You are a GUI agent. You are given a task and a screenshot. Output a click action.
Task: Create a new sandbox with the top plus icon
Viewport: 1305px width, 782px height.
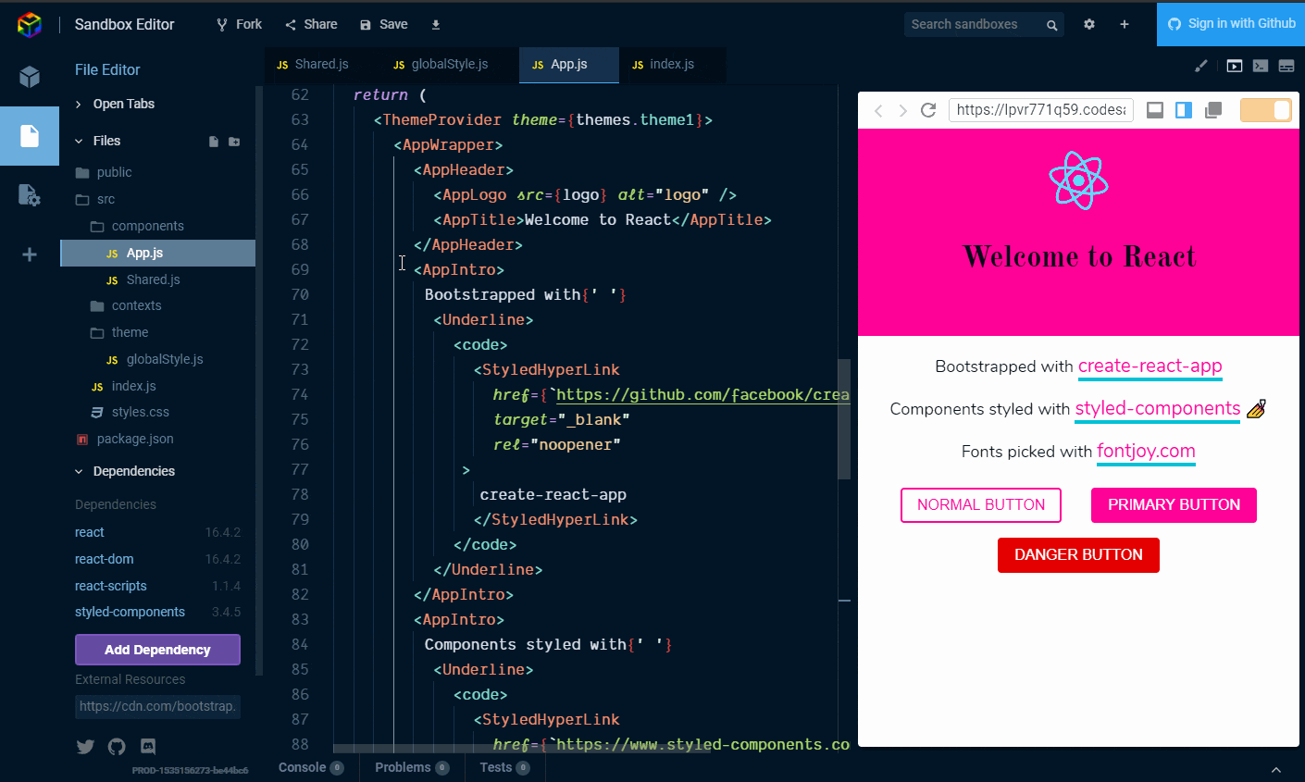click(x=1125, y=24)
